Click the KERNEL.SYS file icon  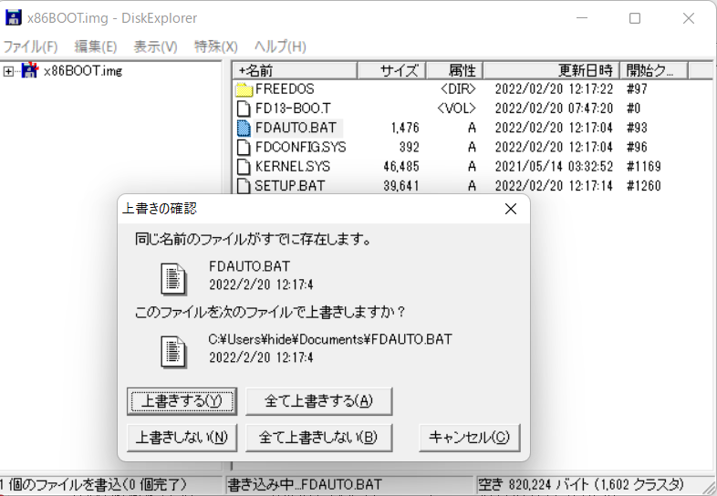pos(244,167)
